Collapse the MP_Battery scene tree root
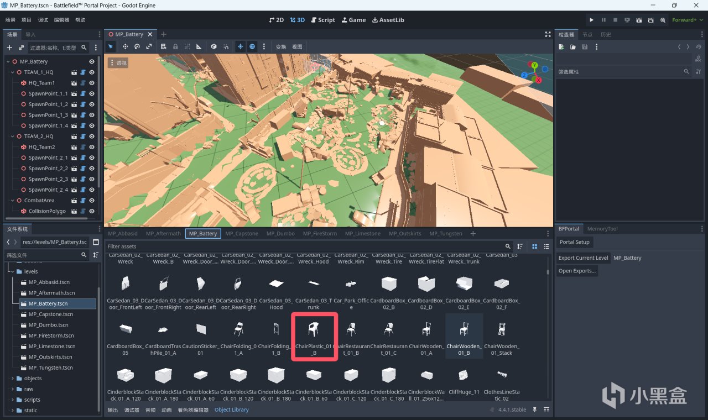Screen dimensions: 708x420 pyautogui.click(x=8, y=61)
